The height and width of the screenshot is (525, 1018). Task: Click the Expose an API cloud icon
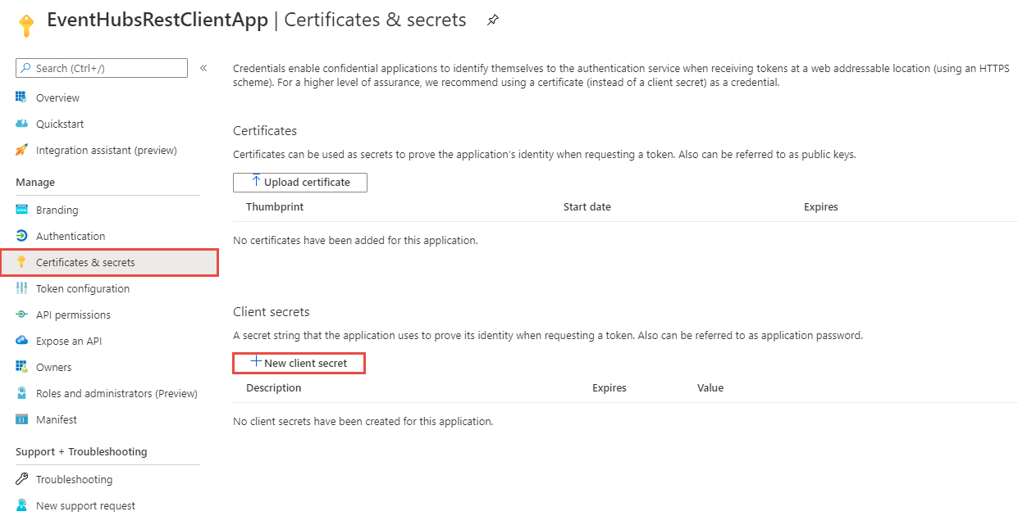21,341
